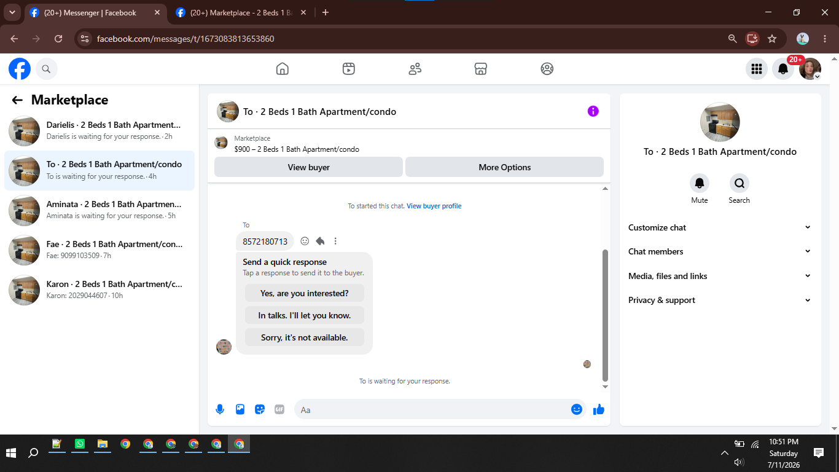Image resolution: width=839 pixels, height=472 pixels.
Task: Open Darielis conversation in the list
Action: point(100,130)
